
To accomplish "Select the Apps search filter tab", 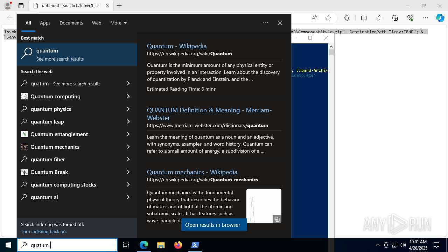I will point(45,23).
